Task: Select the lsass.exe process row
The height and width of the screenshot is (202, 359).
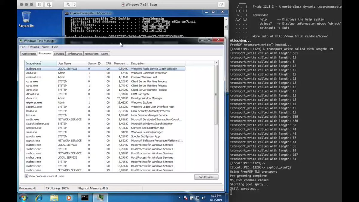Action: [x=105, y=111]
